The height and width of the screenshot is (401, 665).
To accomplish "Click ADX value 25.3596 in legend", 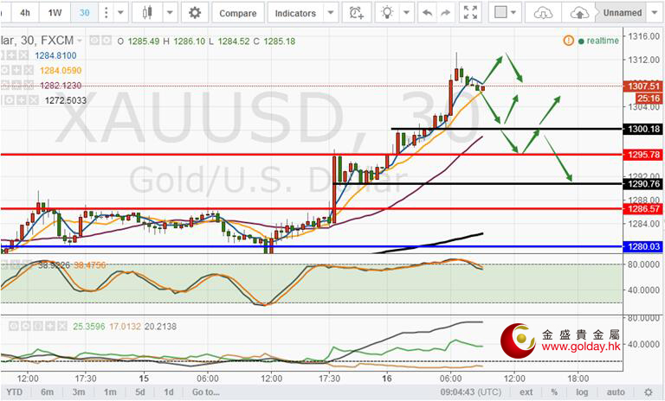I will coord(88,327).
